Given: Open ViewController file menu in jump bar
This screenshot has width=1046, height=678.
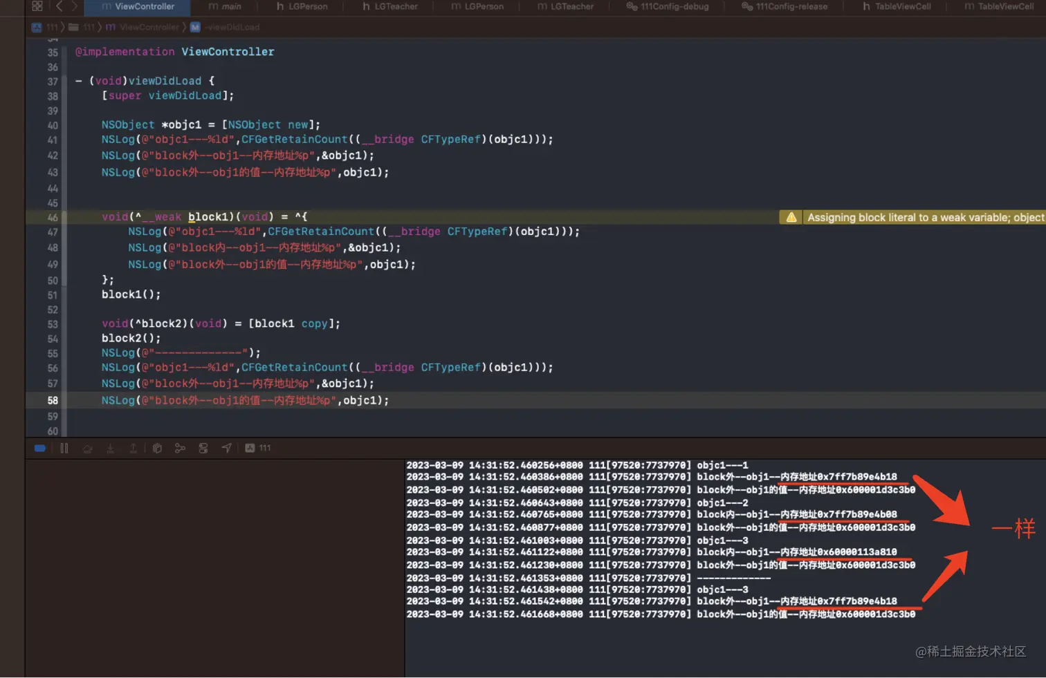Looking at the screenshot, I should [142, 27].
